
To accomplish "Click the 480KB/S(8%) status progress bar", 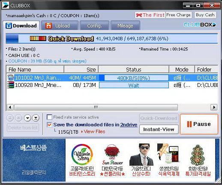I will pyautogui.click(x=134, y=78).
